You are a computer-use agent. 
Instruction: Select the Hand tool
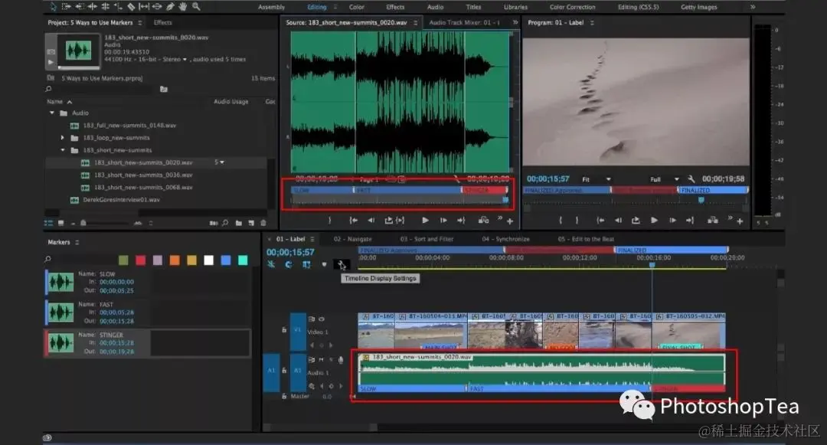coord(183,7)
